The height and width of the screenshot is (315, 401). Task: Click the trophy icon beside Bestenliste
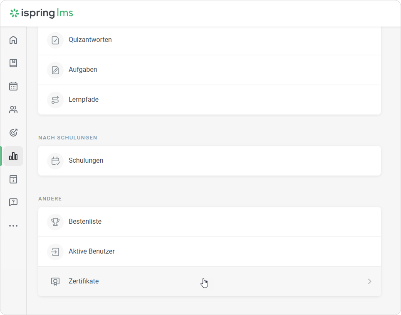click(x=55, y=222)
